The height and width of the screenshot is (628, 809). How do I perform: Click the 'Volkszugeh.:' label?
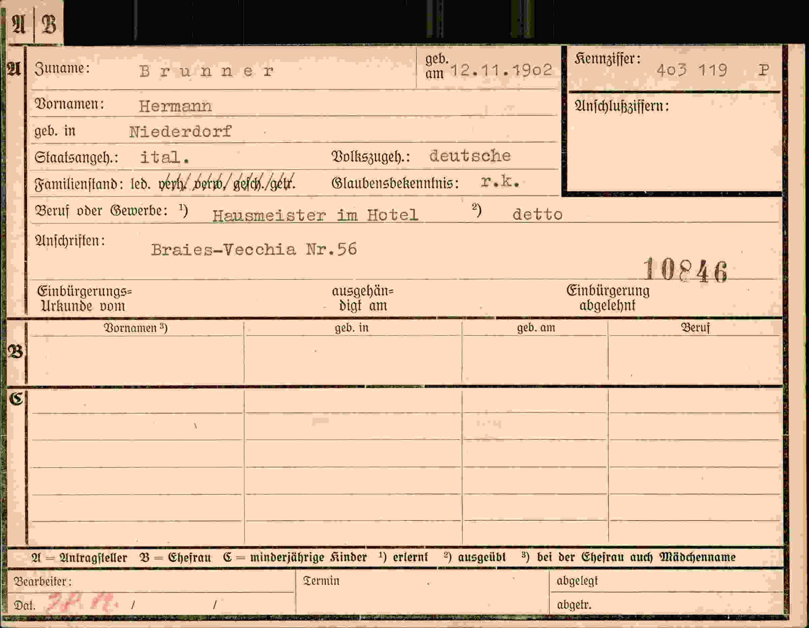[x=371, y=157]
